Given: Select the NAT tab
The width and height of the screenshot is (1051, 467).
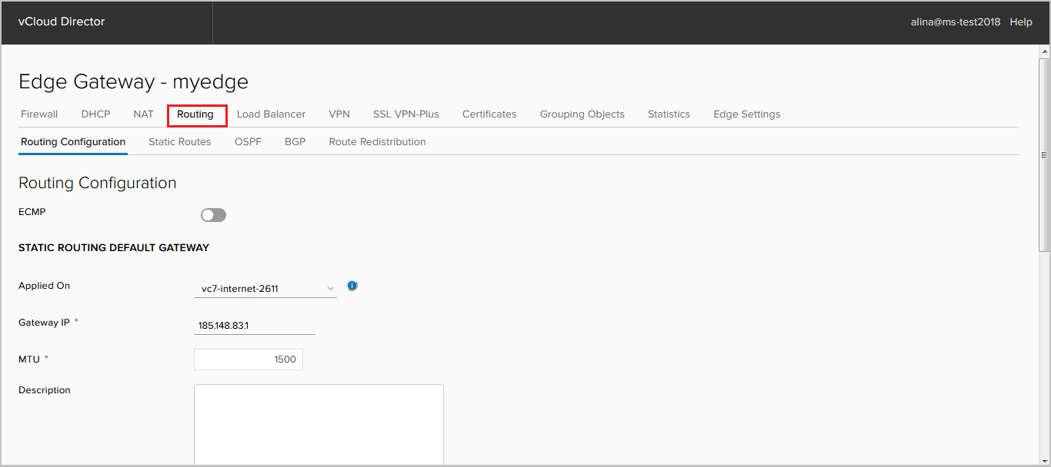Looking at the screenshot, I should pos(143,114).
